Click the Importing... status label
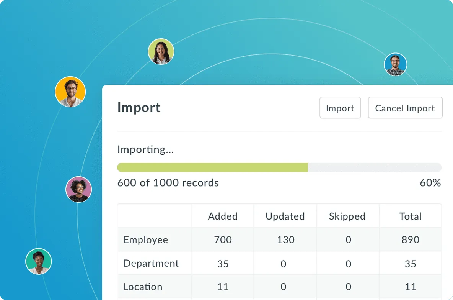Viewport: 453px width, 300px height. click(x=145, y=149)
